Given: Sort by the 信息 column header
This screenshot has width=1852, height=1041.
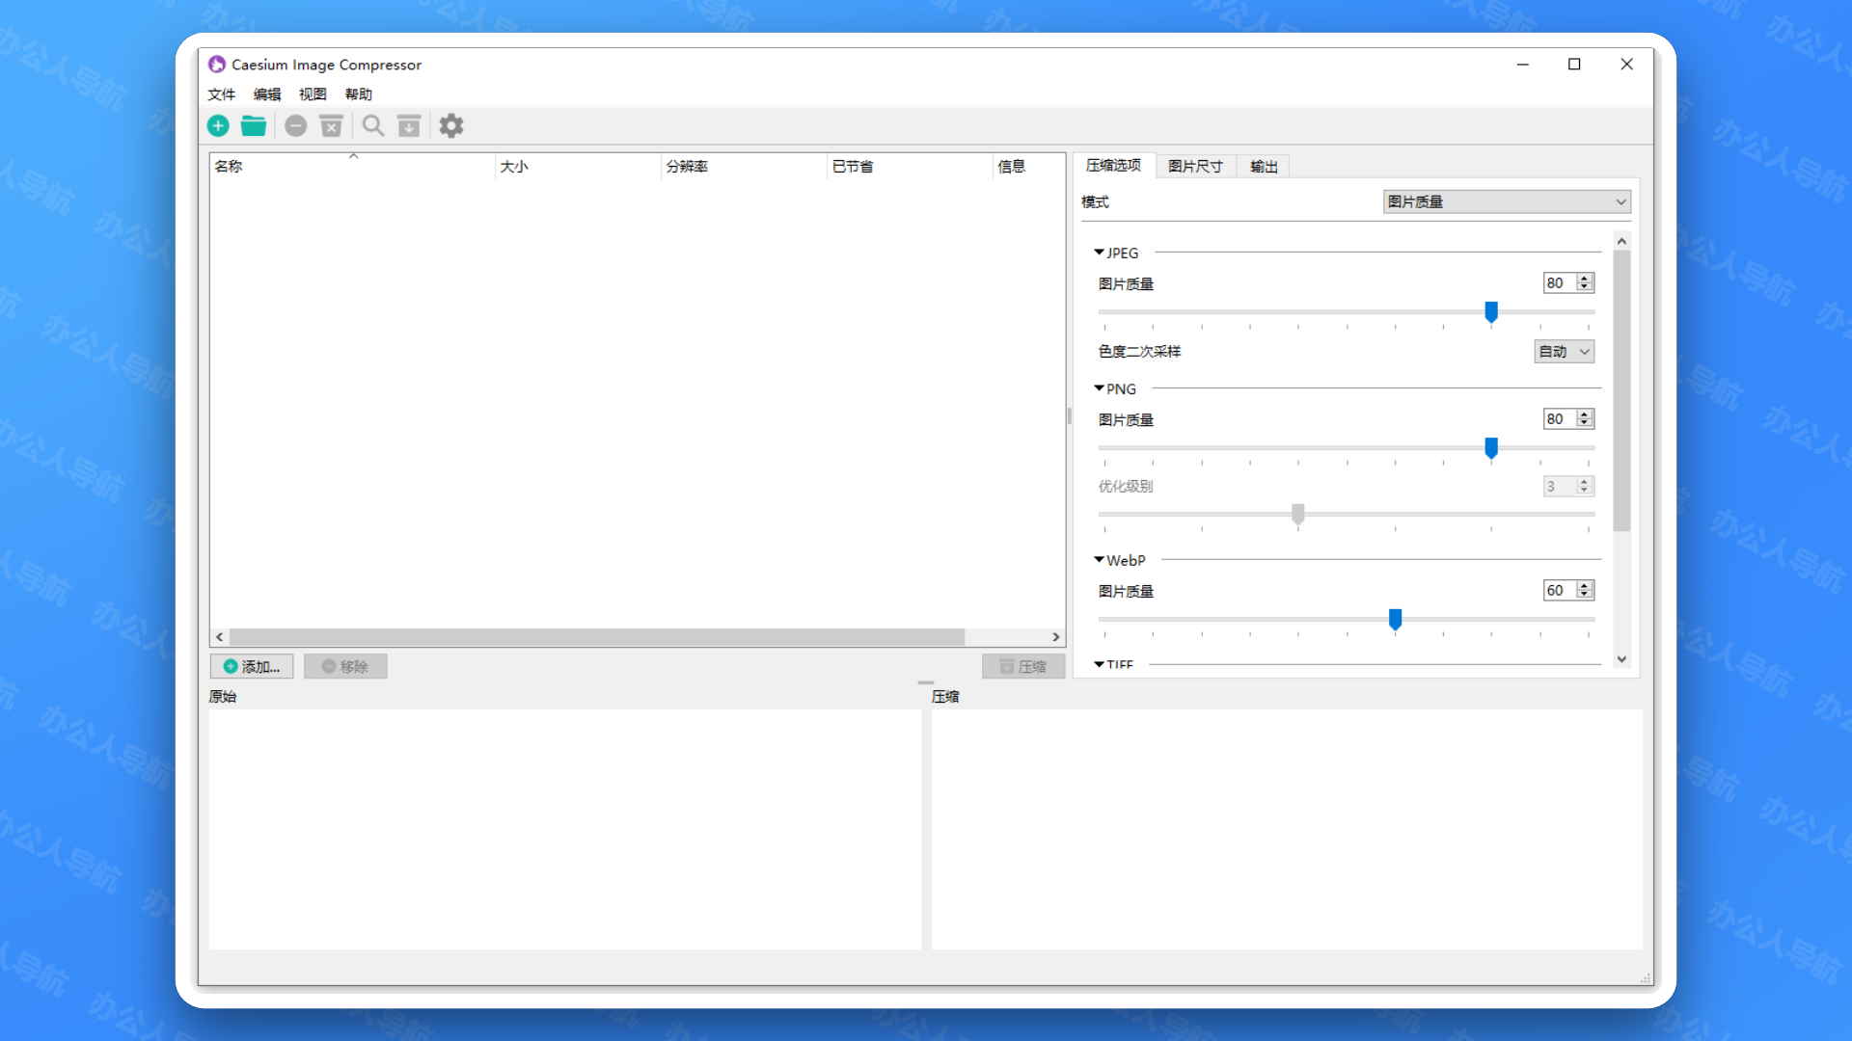Looking at the screenshot, I should pyautogui.click(x=1029, y=166).
